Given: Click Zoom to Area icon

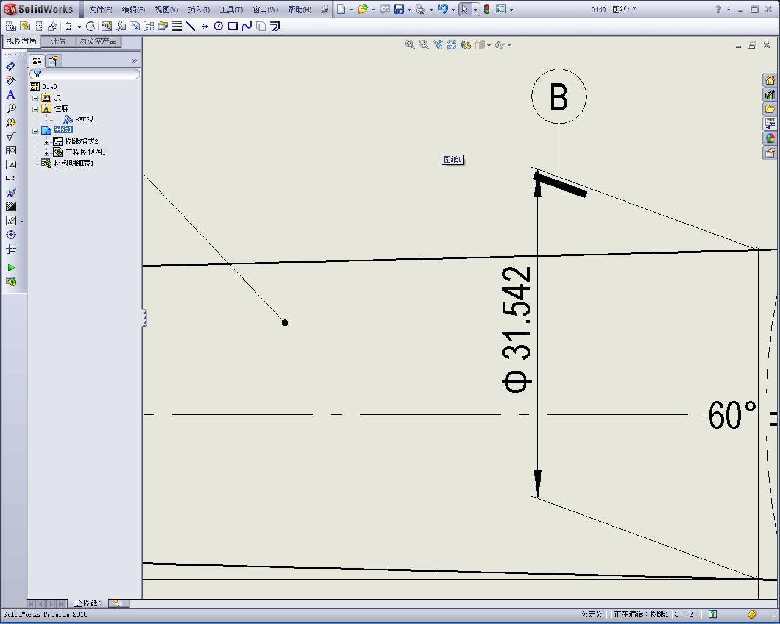Looking at the screenshot, I should click(424, 44).
